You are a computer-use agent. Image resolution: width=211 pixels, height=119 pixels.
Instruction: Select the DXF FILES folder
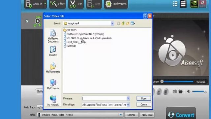point(70,30)
